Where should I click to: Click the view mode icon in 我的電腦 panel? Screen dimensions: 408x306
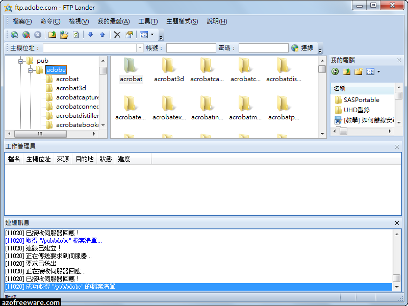(x=370, y=71)
